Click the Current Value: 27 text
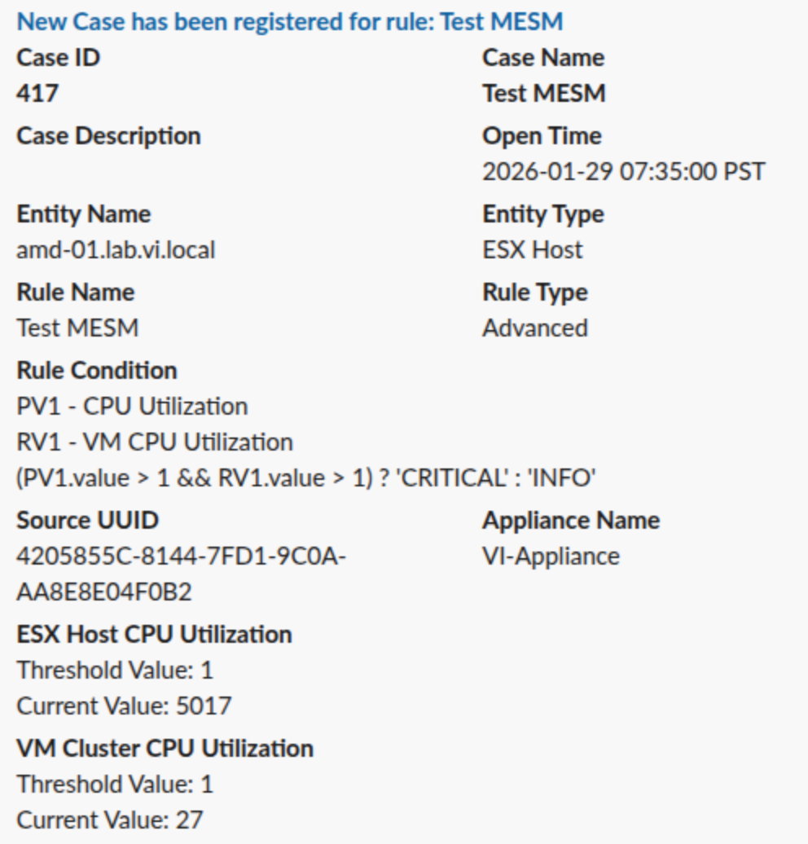The height and width of the screenshot is (844, 808). point(109,820)
